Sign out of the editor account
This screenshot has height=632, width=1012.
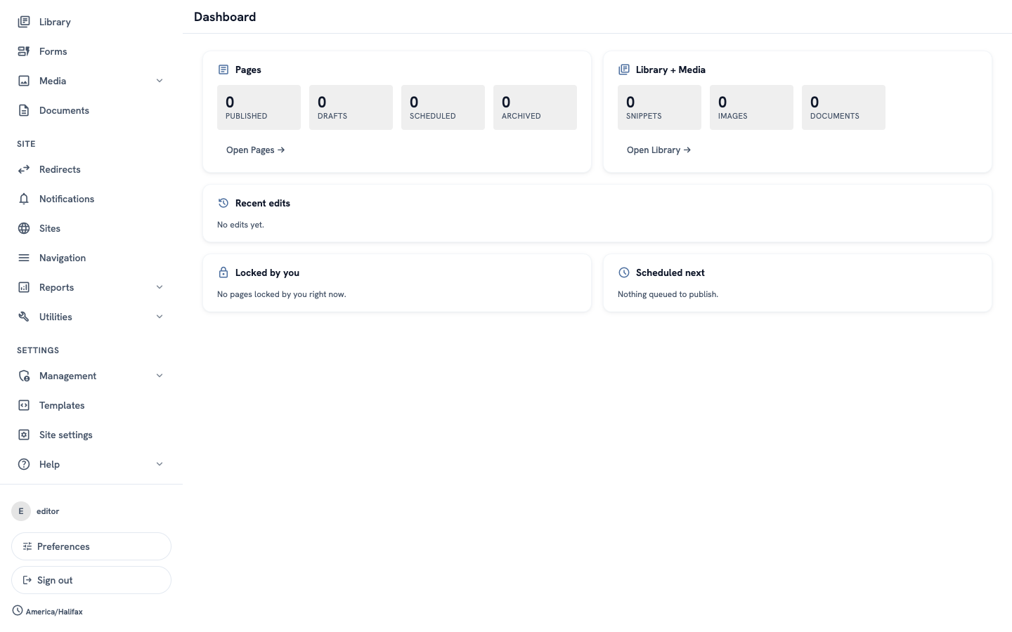tap(91, 580)
